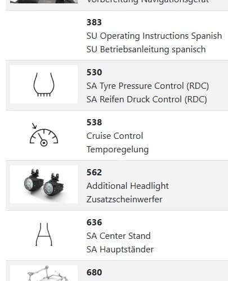Click the Zusatzscheinwerfer German label
Viewport: 228px width, 281px height.
124,200
